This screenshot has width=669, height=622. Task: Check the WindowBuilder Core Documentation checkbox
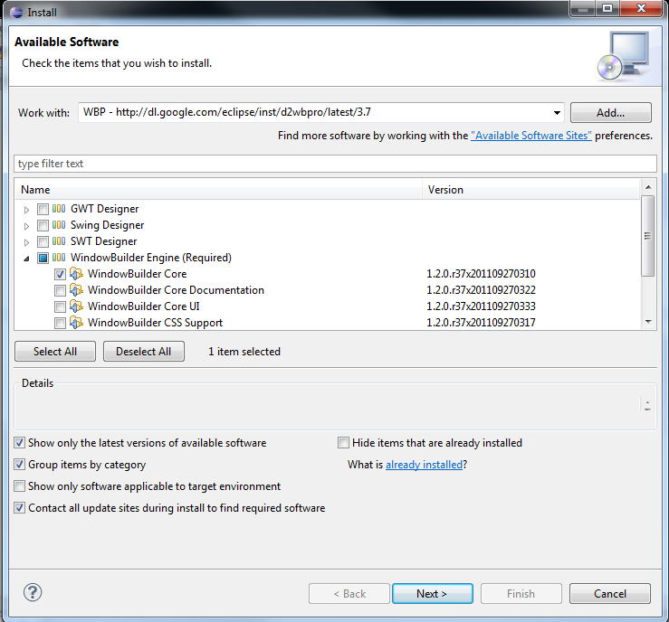pyautogui.click(x=60, y=290)
